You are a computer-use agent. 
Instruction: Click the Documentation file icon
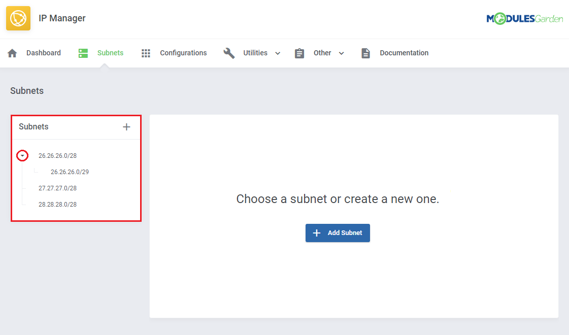point(366,53)
